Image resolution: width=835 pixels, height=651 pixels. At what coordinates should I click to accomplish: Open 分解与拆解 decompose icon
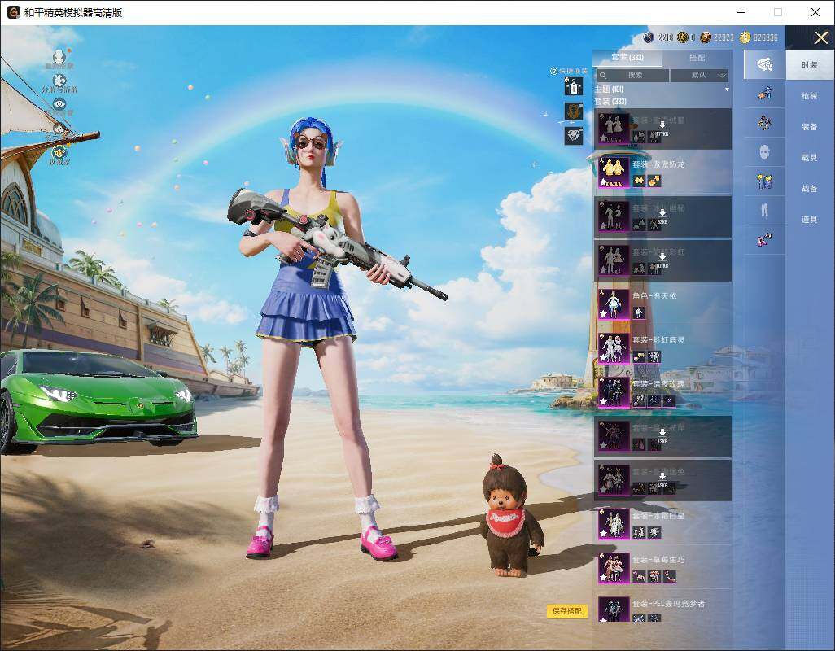pos(59,81)
